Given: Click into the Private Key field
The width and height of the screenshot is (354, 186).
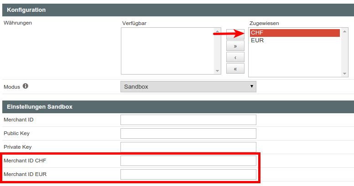Looking at the screenshot, I should coord(188,147).
